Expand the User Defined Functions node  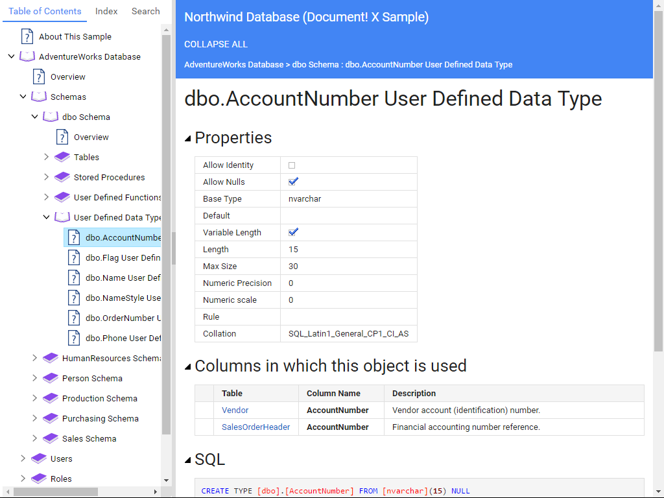click(x=46, y=197)
